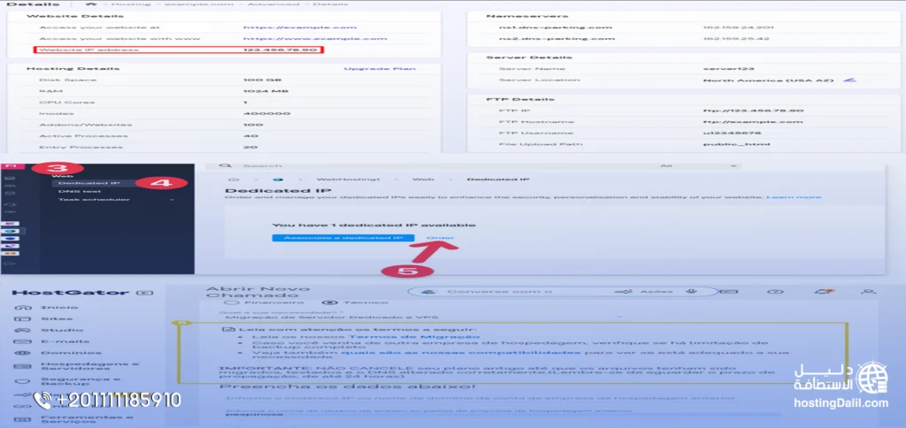Open quais são as nossas compatibilidades link
This screenshot has height=428, width=906.
pyautogui.click(x=460, y=352)
